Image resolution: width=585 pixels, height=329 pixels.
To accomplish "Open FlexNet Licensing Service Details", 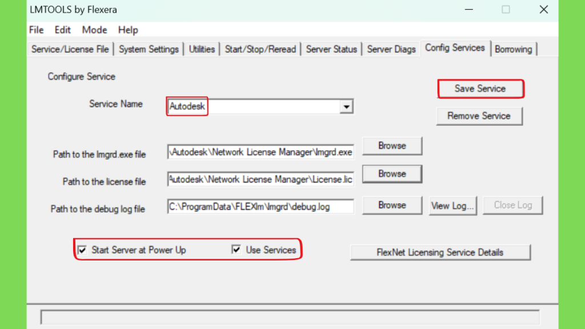I will click(440, 252).
